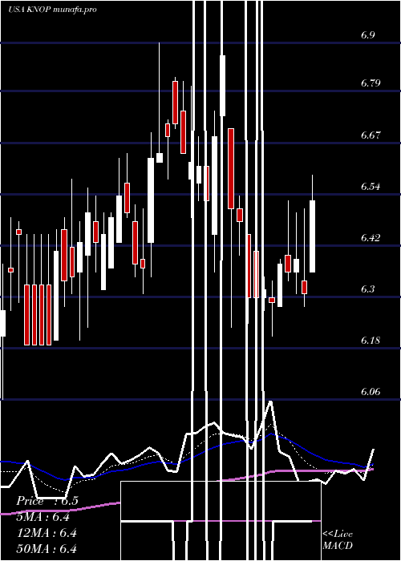This screenshot has height=561, width=401.
Task: Click the 6.42 price axis label
Action: pyautogui.click(x=371, y=238)
